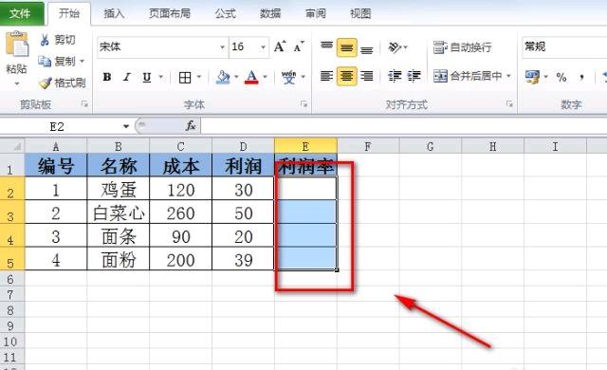
Task: Open the font size 16 dropdown
Action: click(264, 47)
